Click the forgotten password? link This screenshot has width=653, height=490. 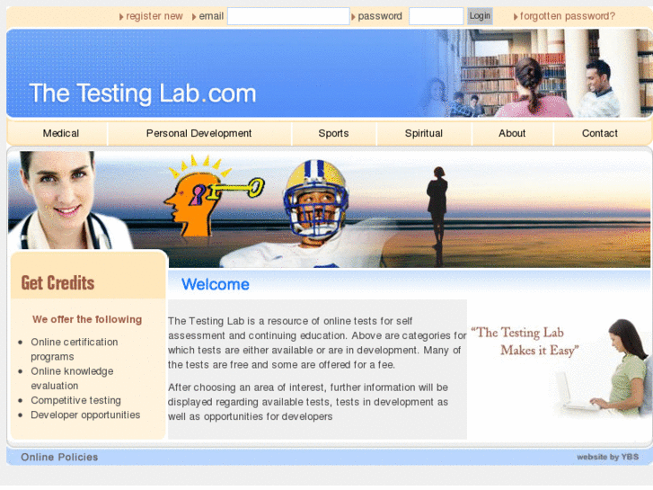click(x=567, y=16)
